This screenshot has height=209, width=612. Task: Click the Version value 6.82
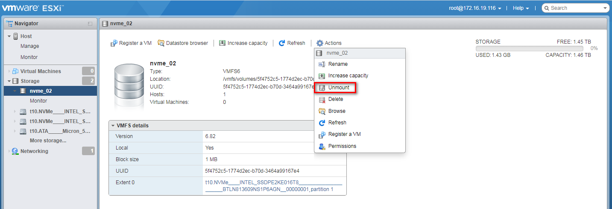click(x=211, y=136)
